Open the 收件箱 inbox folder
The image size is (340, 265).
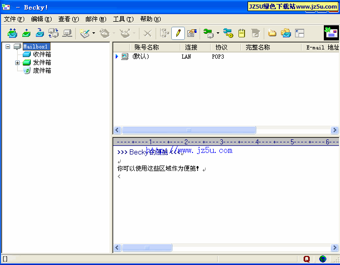(x=42, y=55)
